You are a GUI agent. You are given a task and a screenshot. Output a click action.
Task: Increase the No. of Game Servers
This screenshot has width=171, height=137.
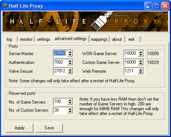coord(70,100)
